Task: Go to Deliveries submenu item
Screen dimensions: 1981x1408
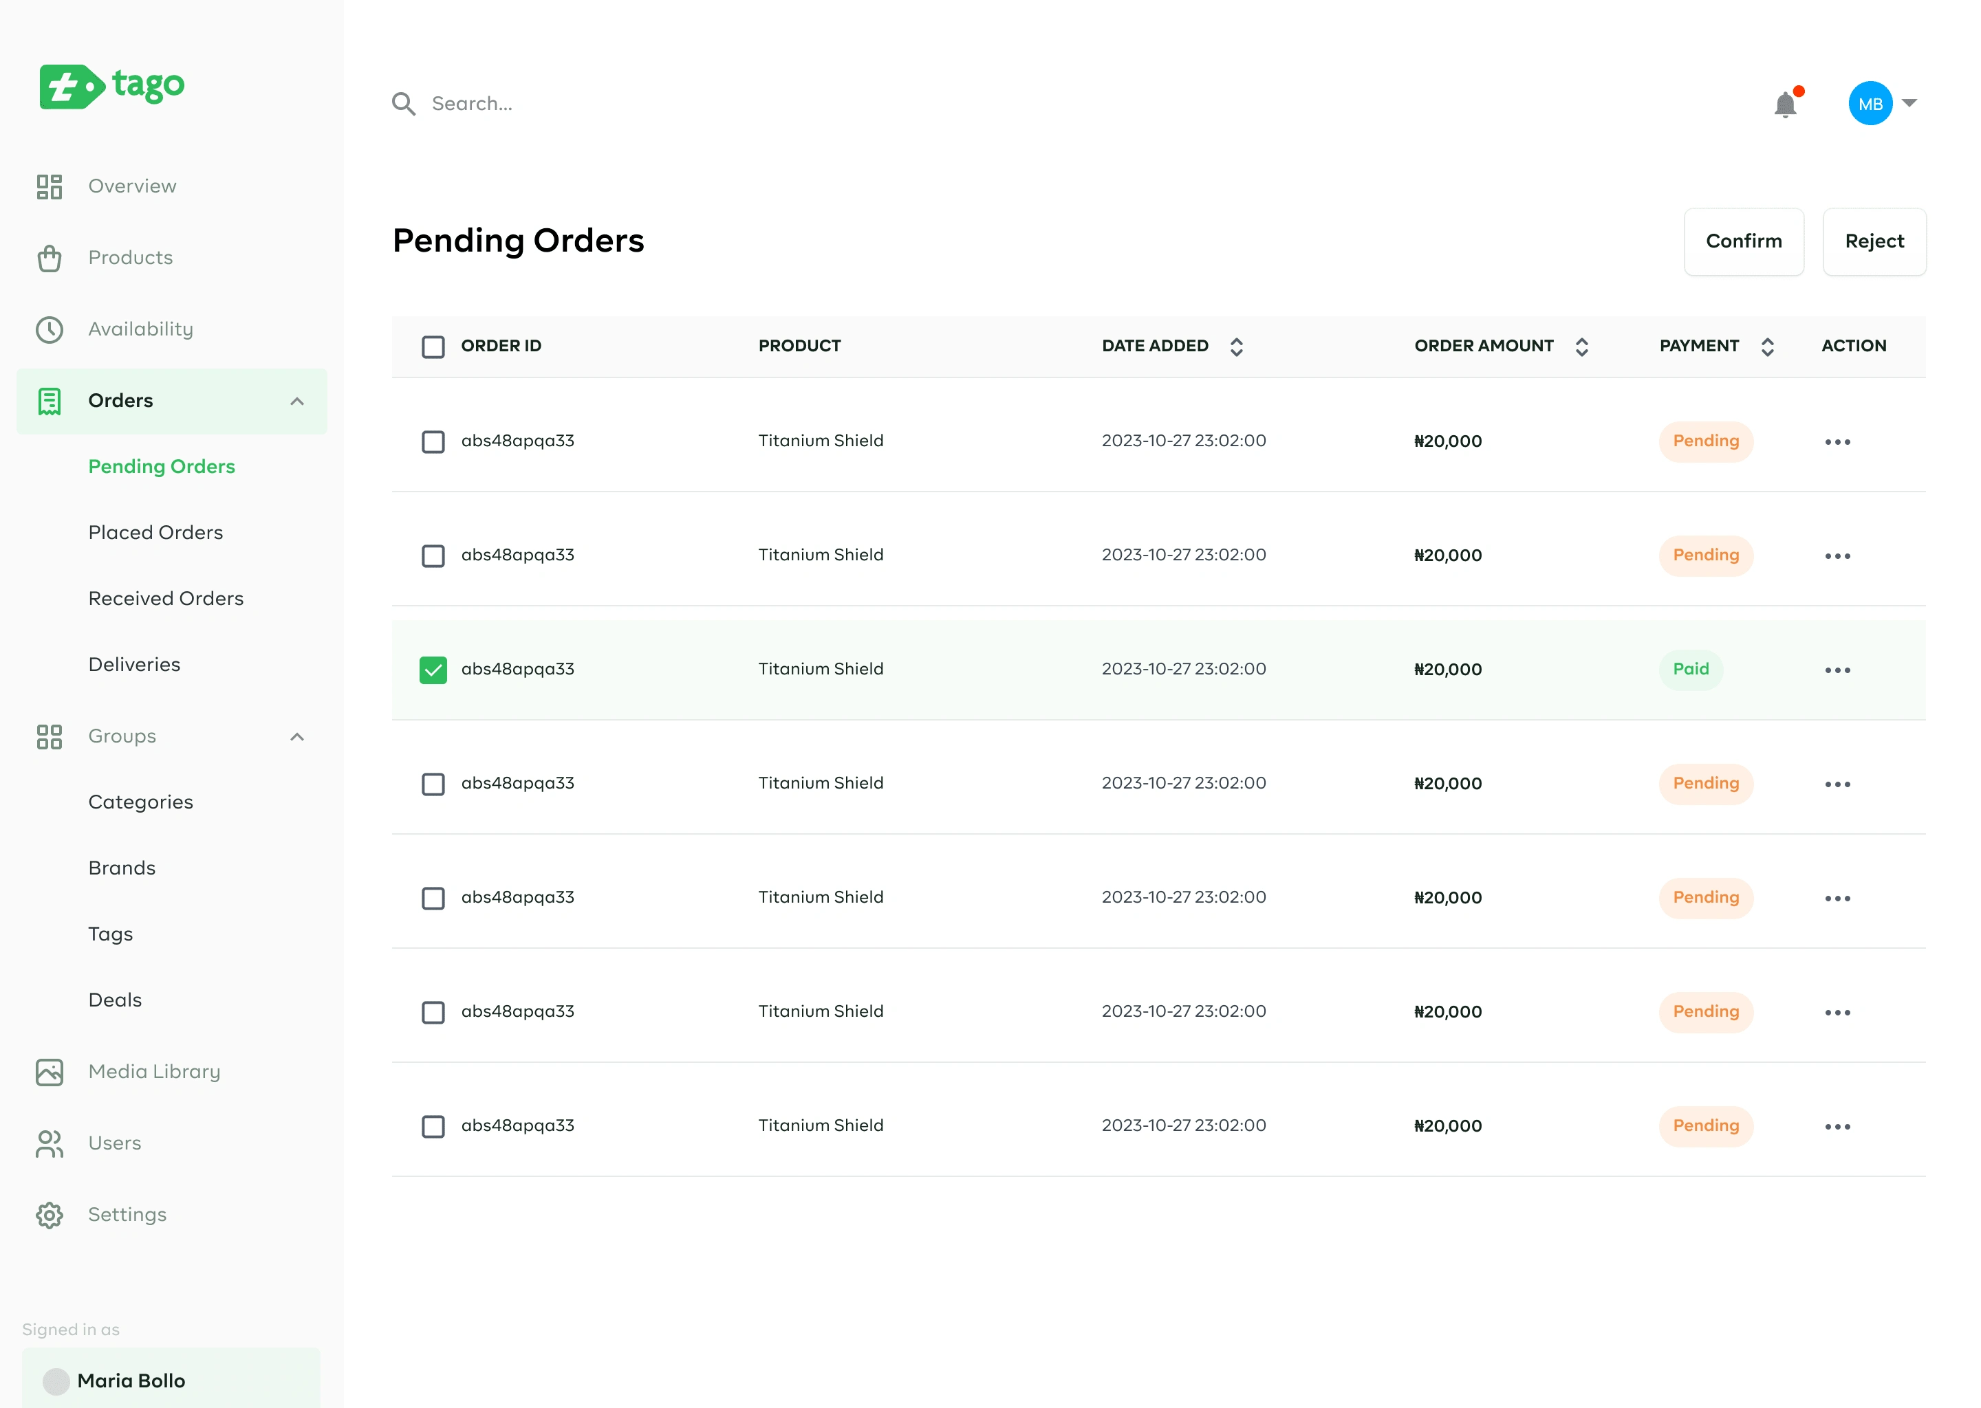Action: (x=134, y=665)
